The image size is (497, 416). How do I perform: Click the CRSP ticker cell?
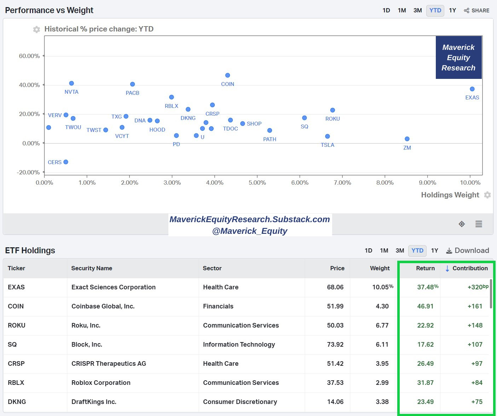point(16,364)
